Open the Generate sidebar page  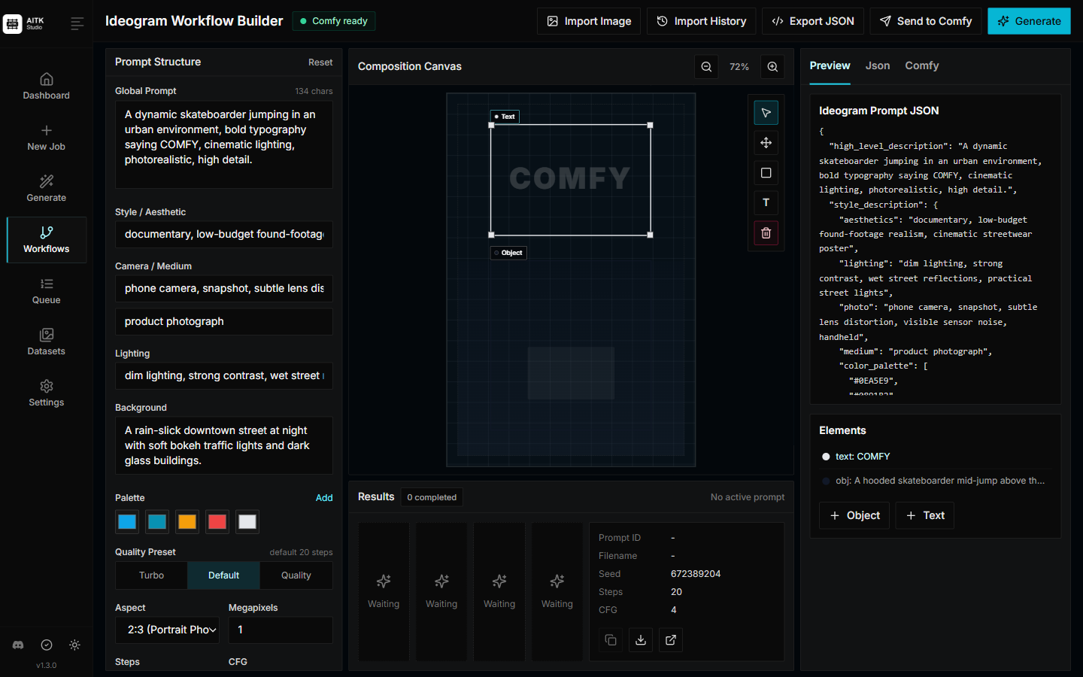click(x=47, y=189)
